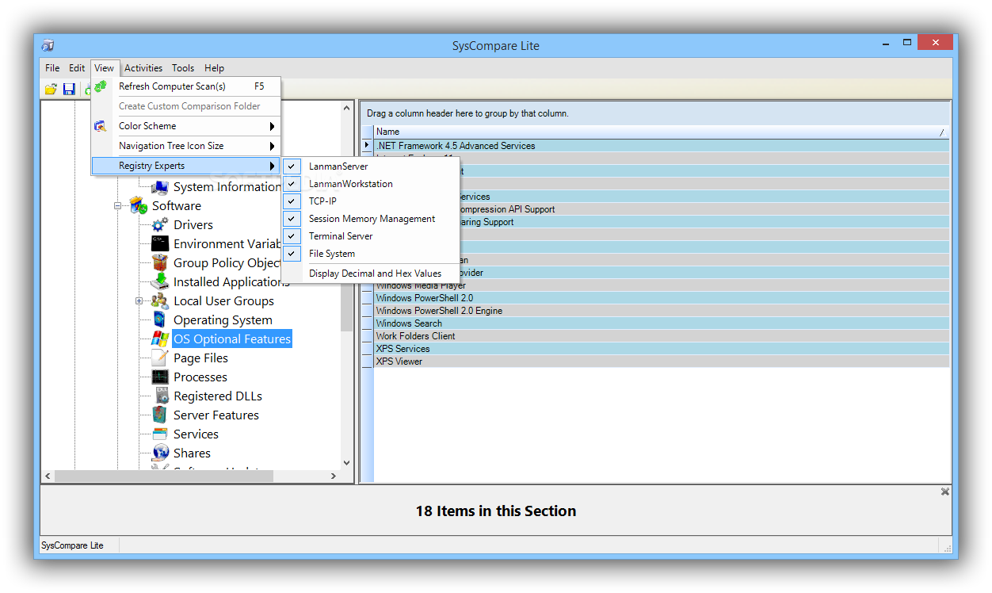This screenshot has height=593, width=992.
Task: Click the group-by column header drop area
Action: [655, 113]
